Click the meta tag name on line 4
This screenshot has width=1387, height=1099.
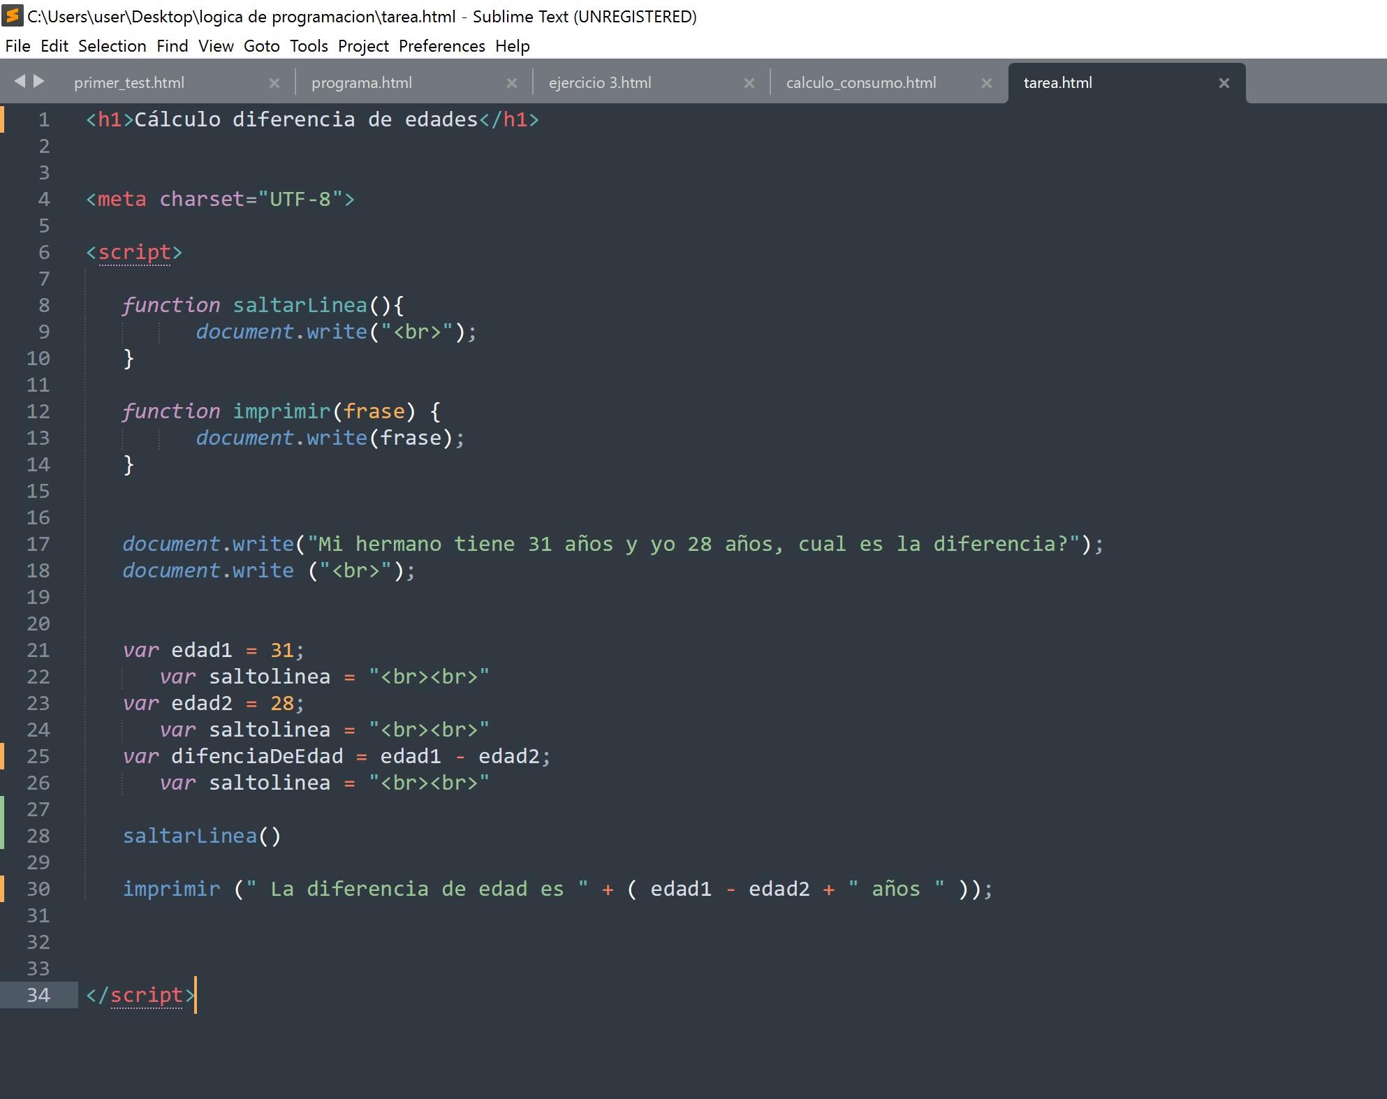click(122, 199)
